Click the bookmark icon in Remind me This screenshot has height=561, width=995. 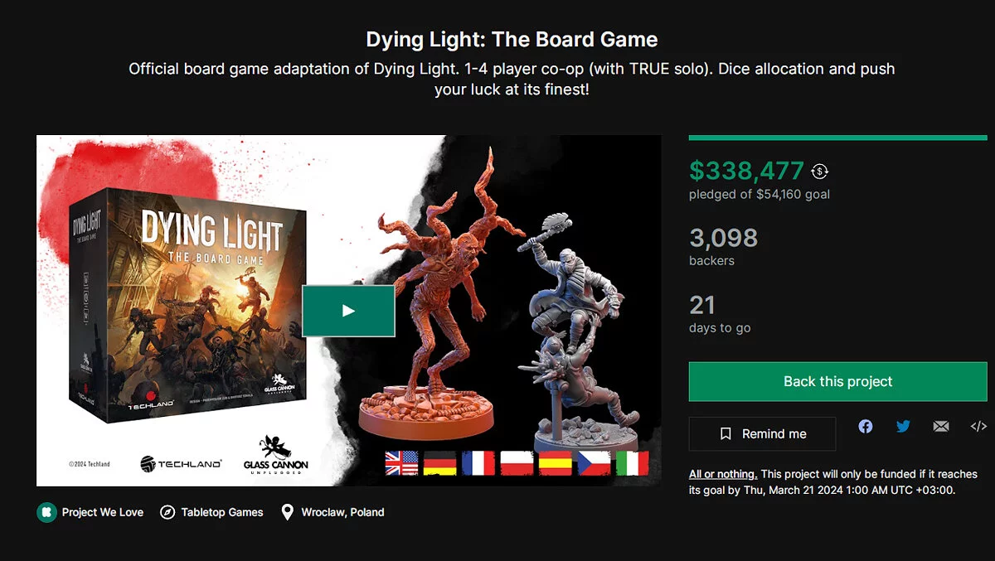point(726,433)
